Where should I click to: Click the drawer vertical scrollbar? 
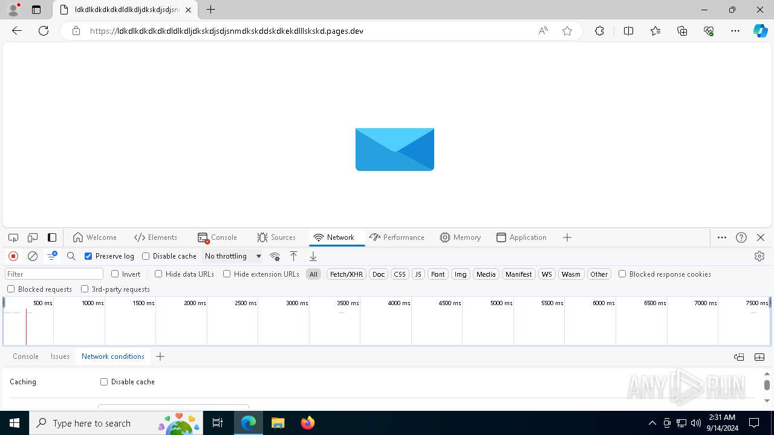(x=767, y=385)
